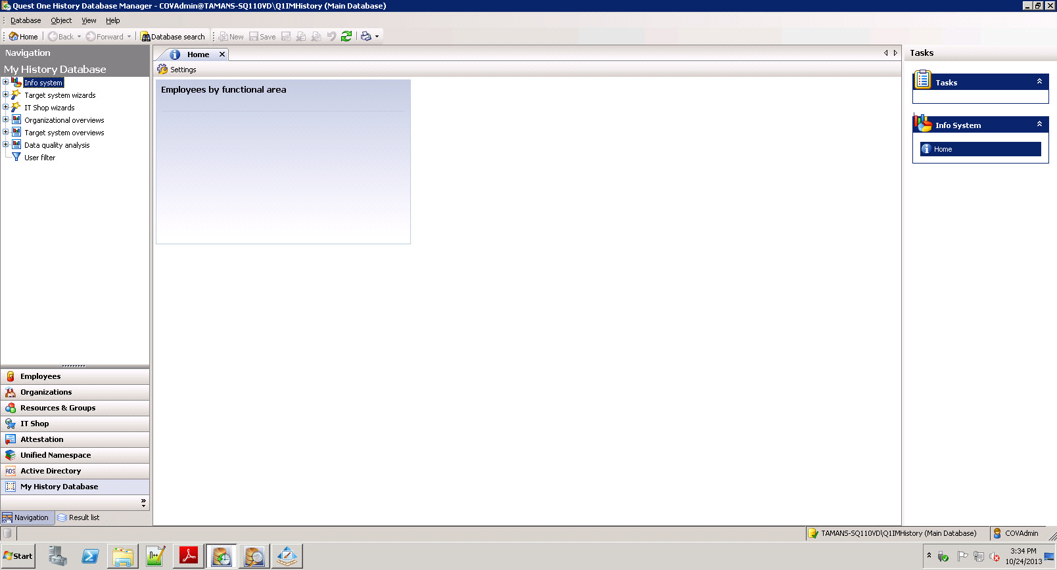Click the right tab scroll arrow
Image resolution: width=1057 pixels, height=570 pixels.
tap(895, 53)
